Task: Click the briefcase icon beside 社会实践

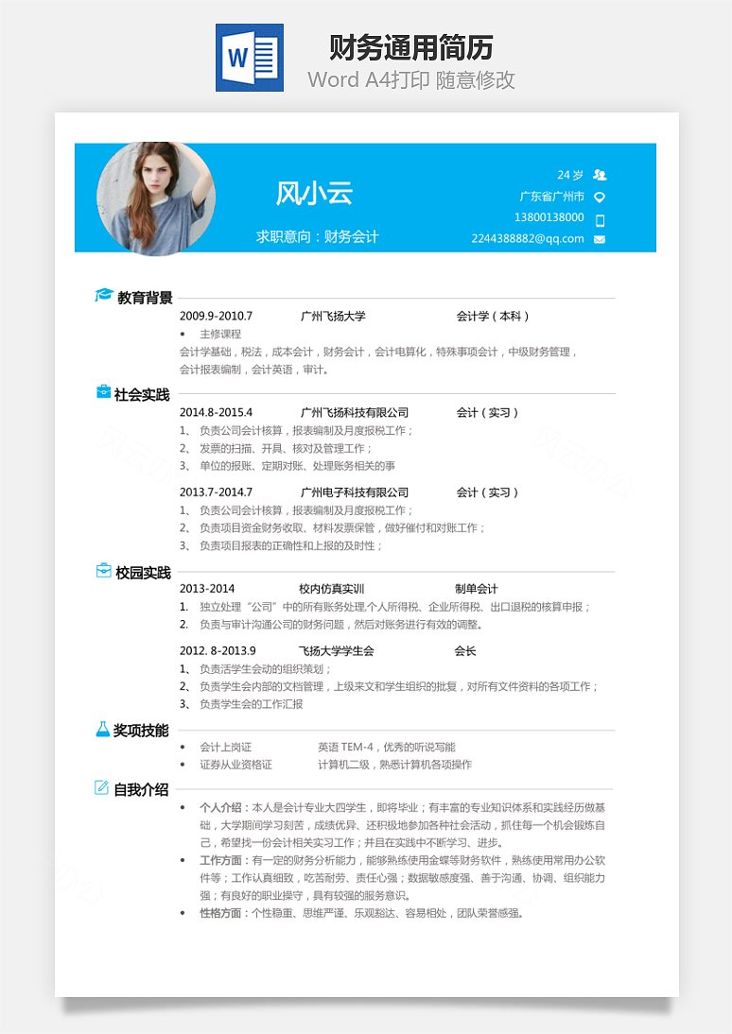Action: click(x=104, y=391)
